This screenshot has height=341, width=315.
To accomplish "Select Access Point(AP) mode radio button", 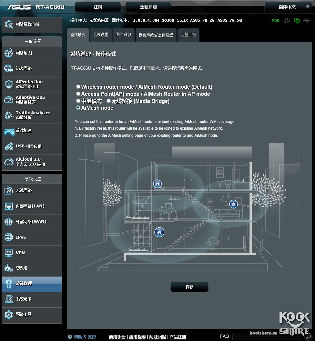I will coord(78,94).
